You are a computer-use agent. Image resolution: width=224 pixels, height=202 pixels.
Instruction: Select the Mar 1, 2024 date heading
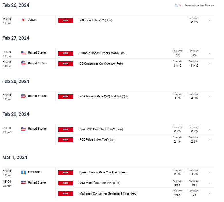tap(15, 157)
